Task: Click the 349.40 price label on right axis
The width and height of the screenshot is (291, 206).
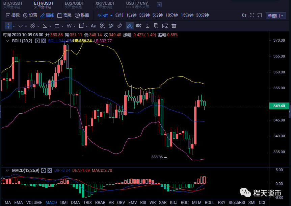Action: (x=279, y=106)
